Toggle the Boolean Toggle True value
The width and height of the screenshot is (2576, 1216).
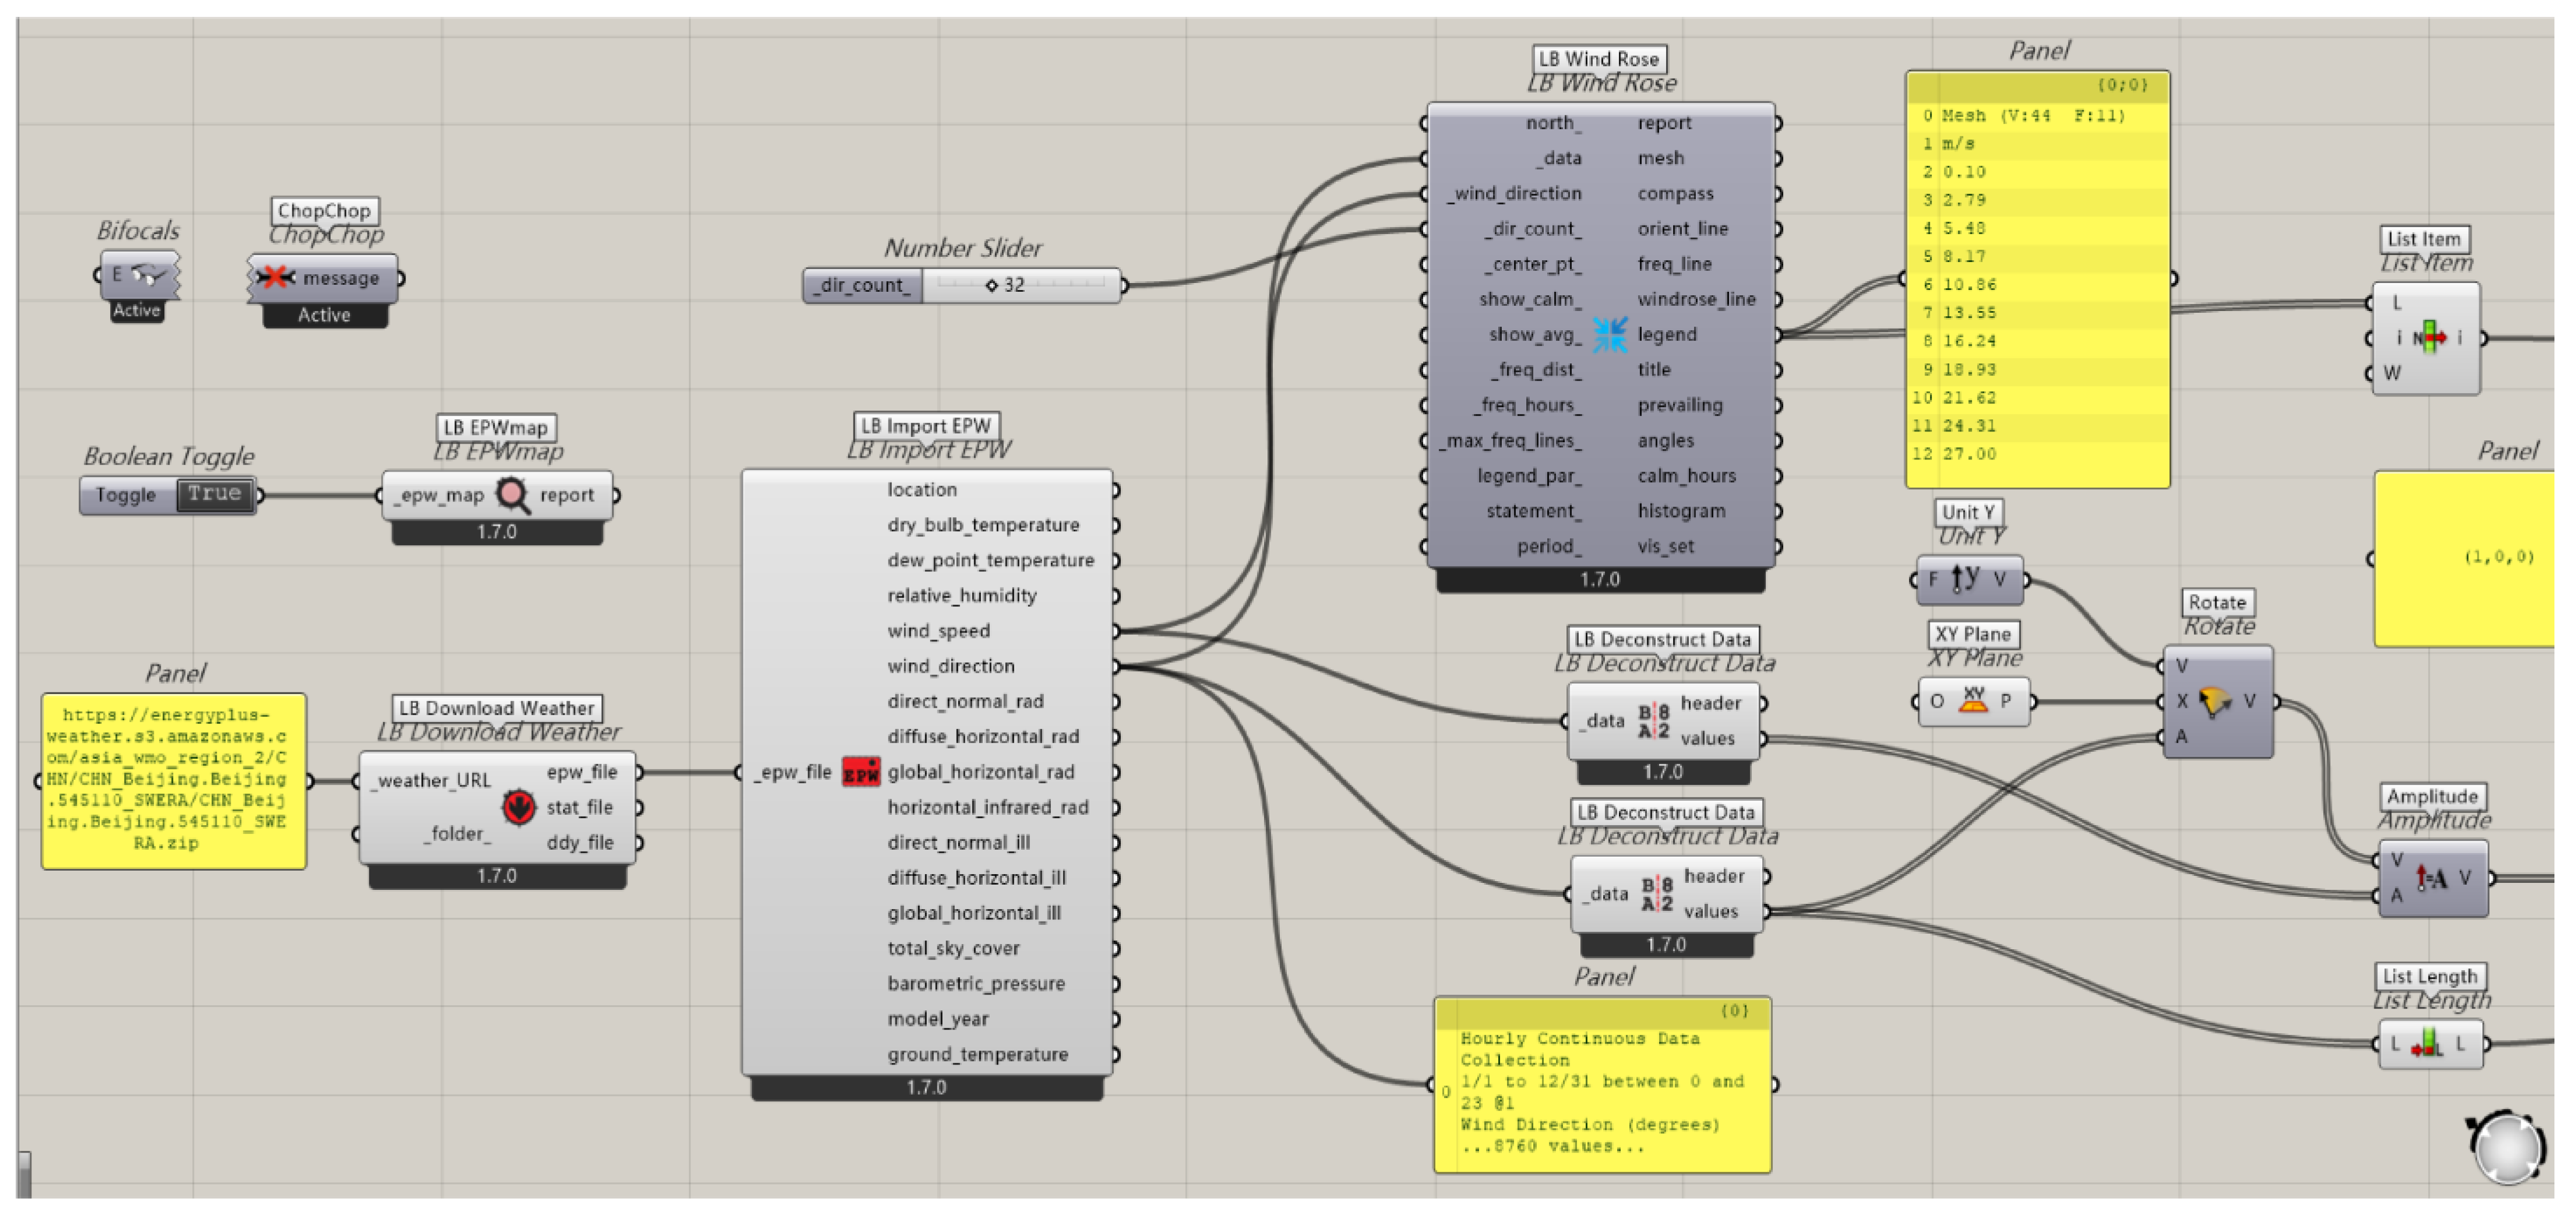(215, 494)
